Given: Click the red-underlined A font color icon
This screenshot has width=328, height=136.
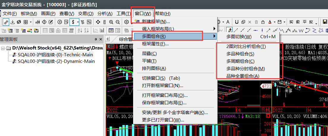Looking at the screenshot, I should (x=270, y=22).
